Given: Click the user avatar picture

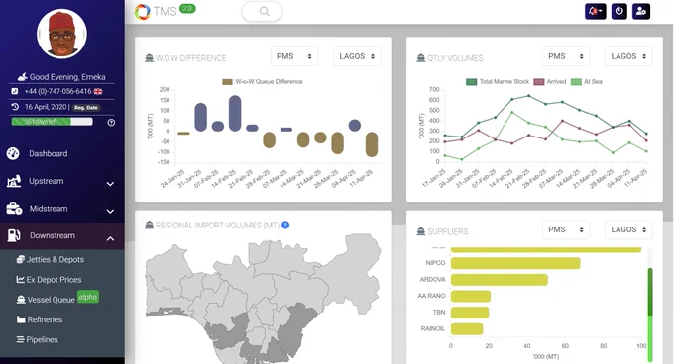Looking at the screenshot, I should (61, 34).
